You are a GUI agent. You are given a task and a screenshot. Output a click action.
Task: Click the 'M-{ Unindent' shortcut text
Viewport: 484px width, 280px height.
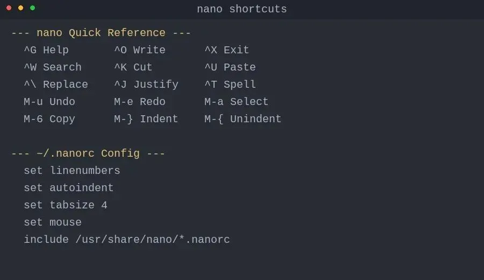click(243, 119)
